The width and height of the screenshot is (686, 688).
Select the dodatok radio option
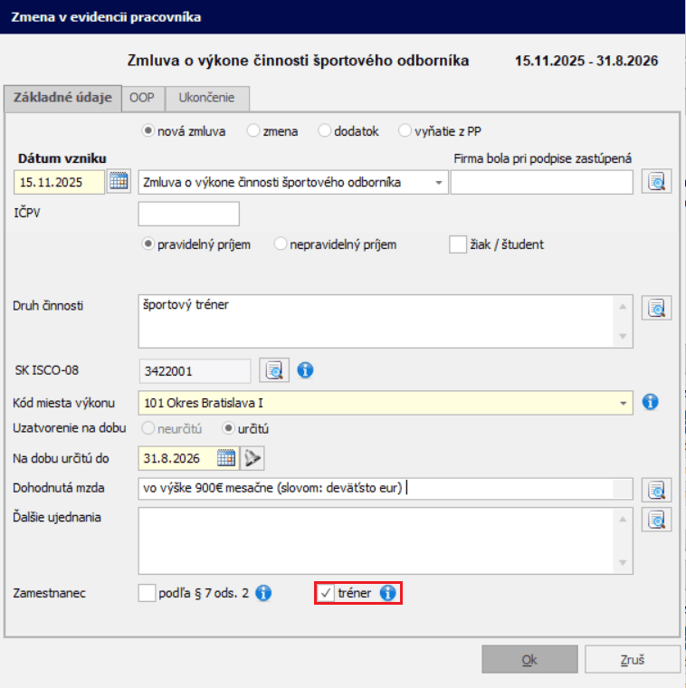point(325,130)
